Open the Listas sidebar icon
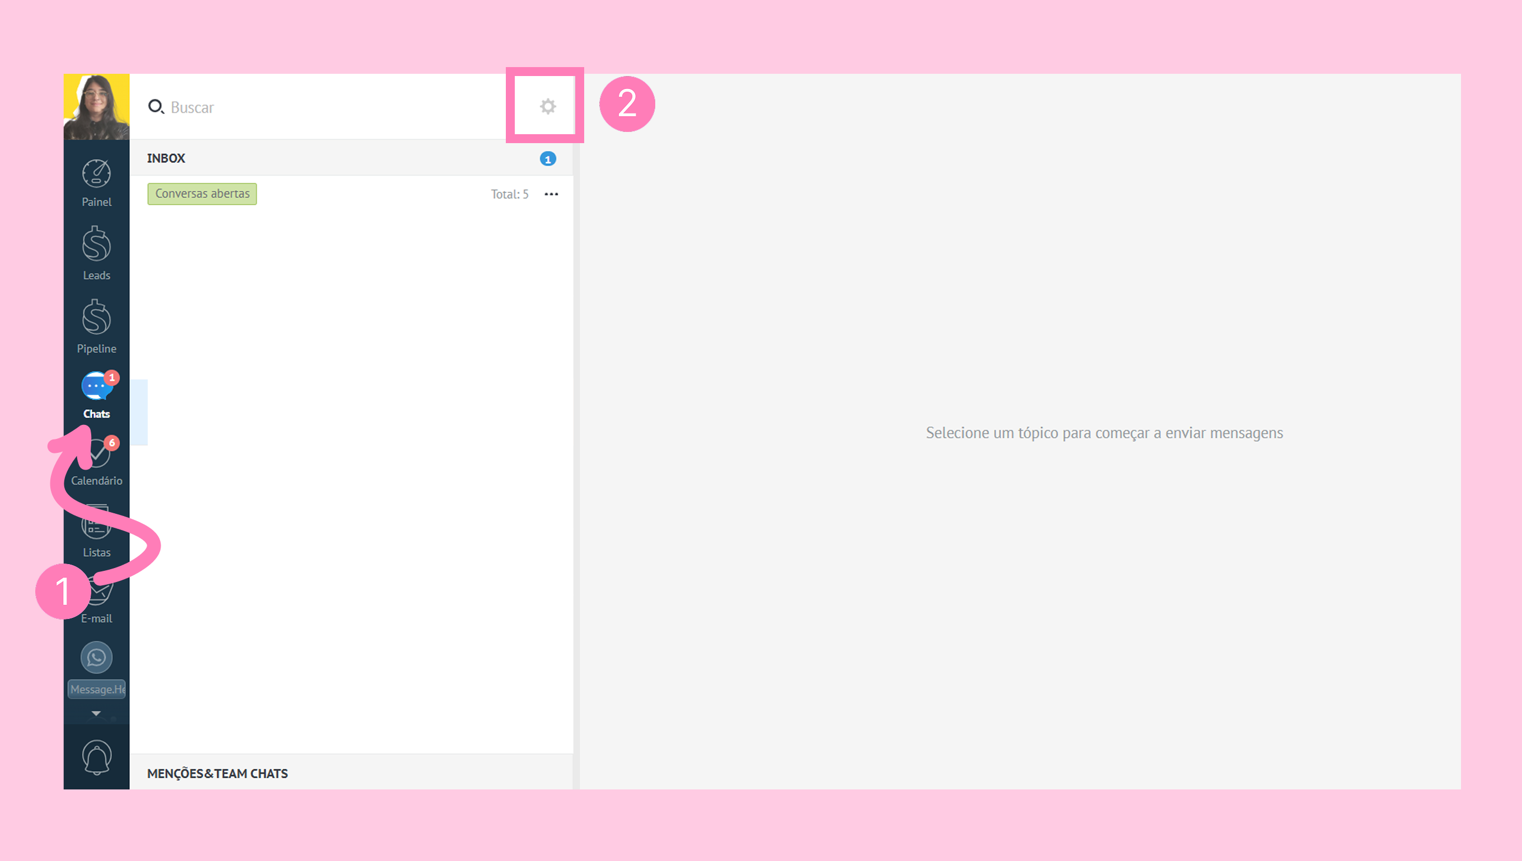Image resolution: width=1522 pixels, height=861 pixels. (x=96, y=524)
